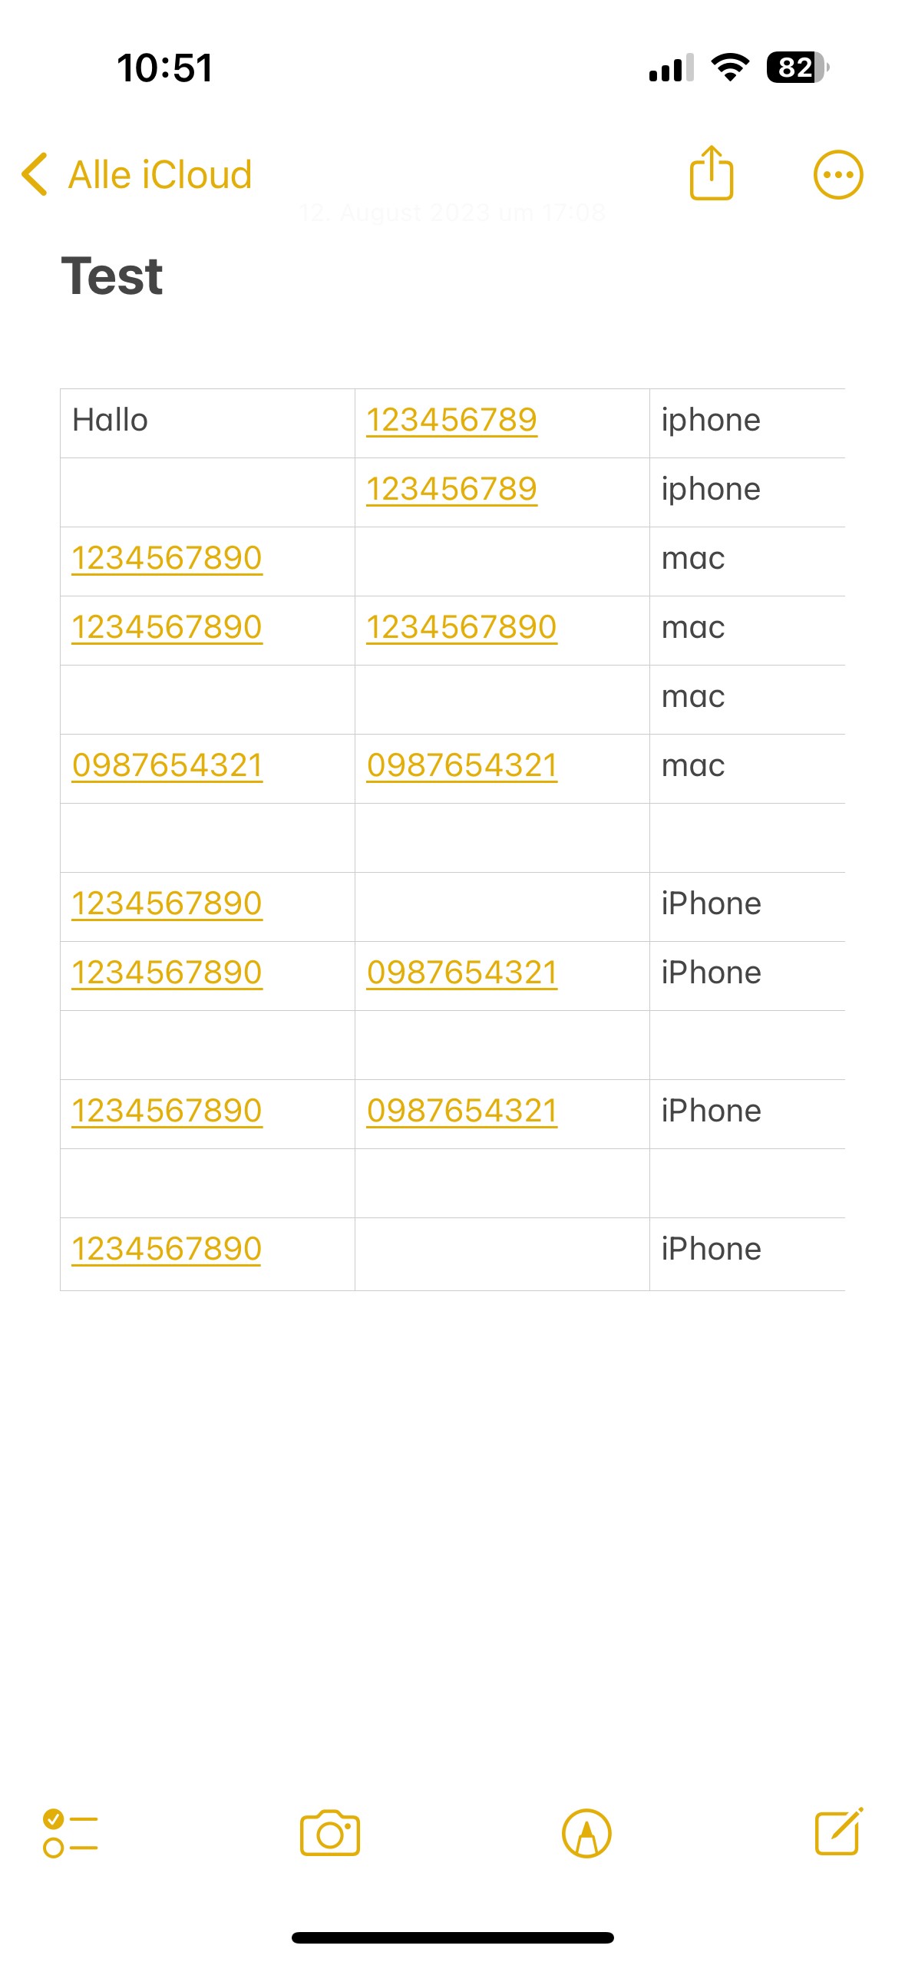905x1962 pixels.
Task: Tap the first 123456789 link
Action: (x=451, y=421)
